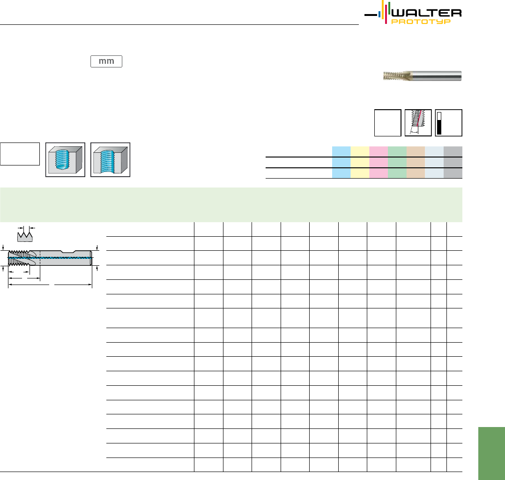Screen dimensions: 505x480
Task: Select the mm unit box
Action: click(106, 61)
